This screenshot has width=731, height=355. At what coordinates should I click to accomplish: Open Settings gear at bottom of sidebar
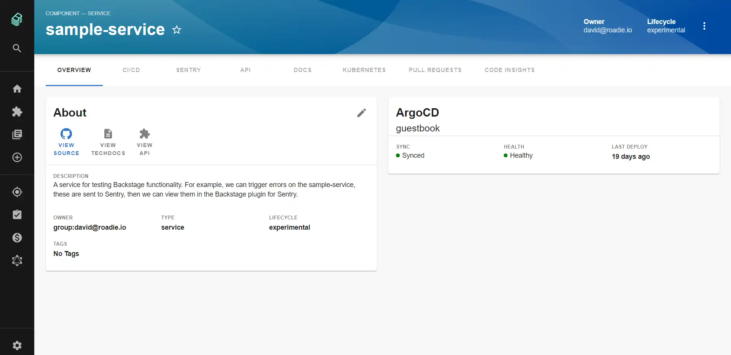tap(17, 345)
